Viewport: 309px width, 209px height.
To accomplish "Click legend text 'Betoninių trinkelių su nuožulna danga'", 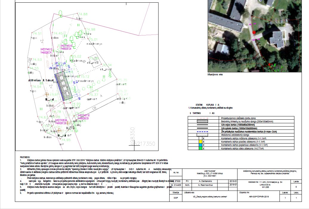I will pos(247,121).
